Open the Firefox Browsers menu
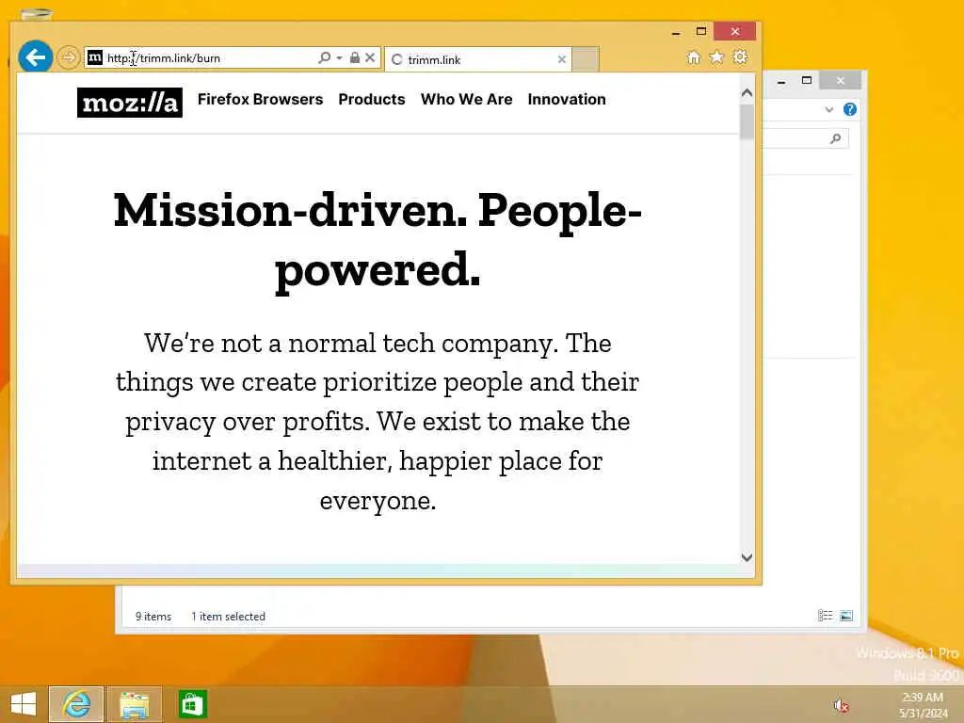The height and width of the screenshot is (723, 964). 260,99
